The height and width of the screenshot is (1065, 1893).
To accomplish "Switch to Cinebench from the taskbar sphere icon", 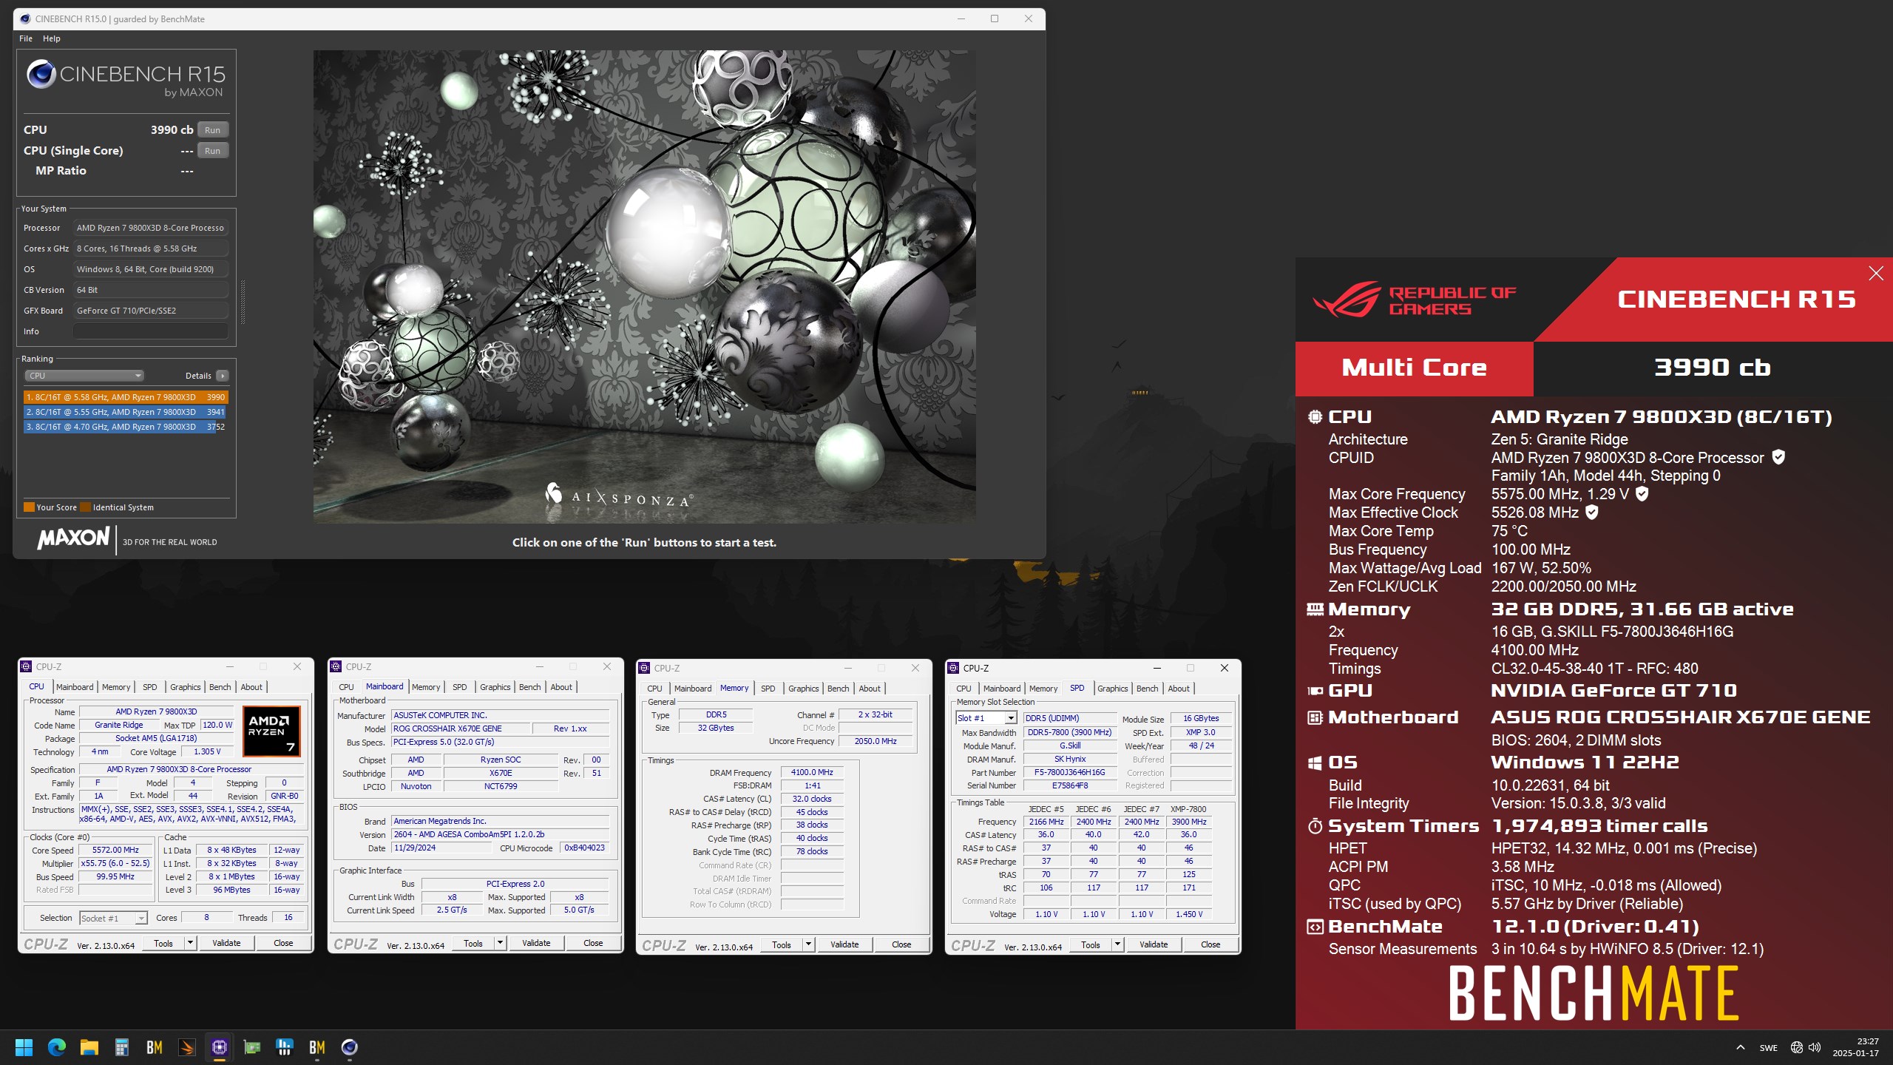I will click(x=350, y=1047).
